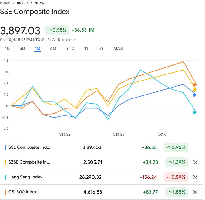This screenshot has width=205, height=200.
Task: Click the orange CSI 300 color marker
Action: click(5, 192)
